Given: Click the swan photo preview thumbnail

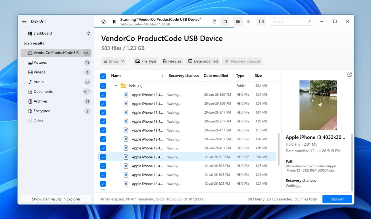Looking at the screenshot, I should point(318,105).
